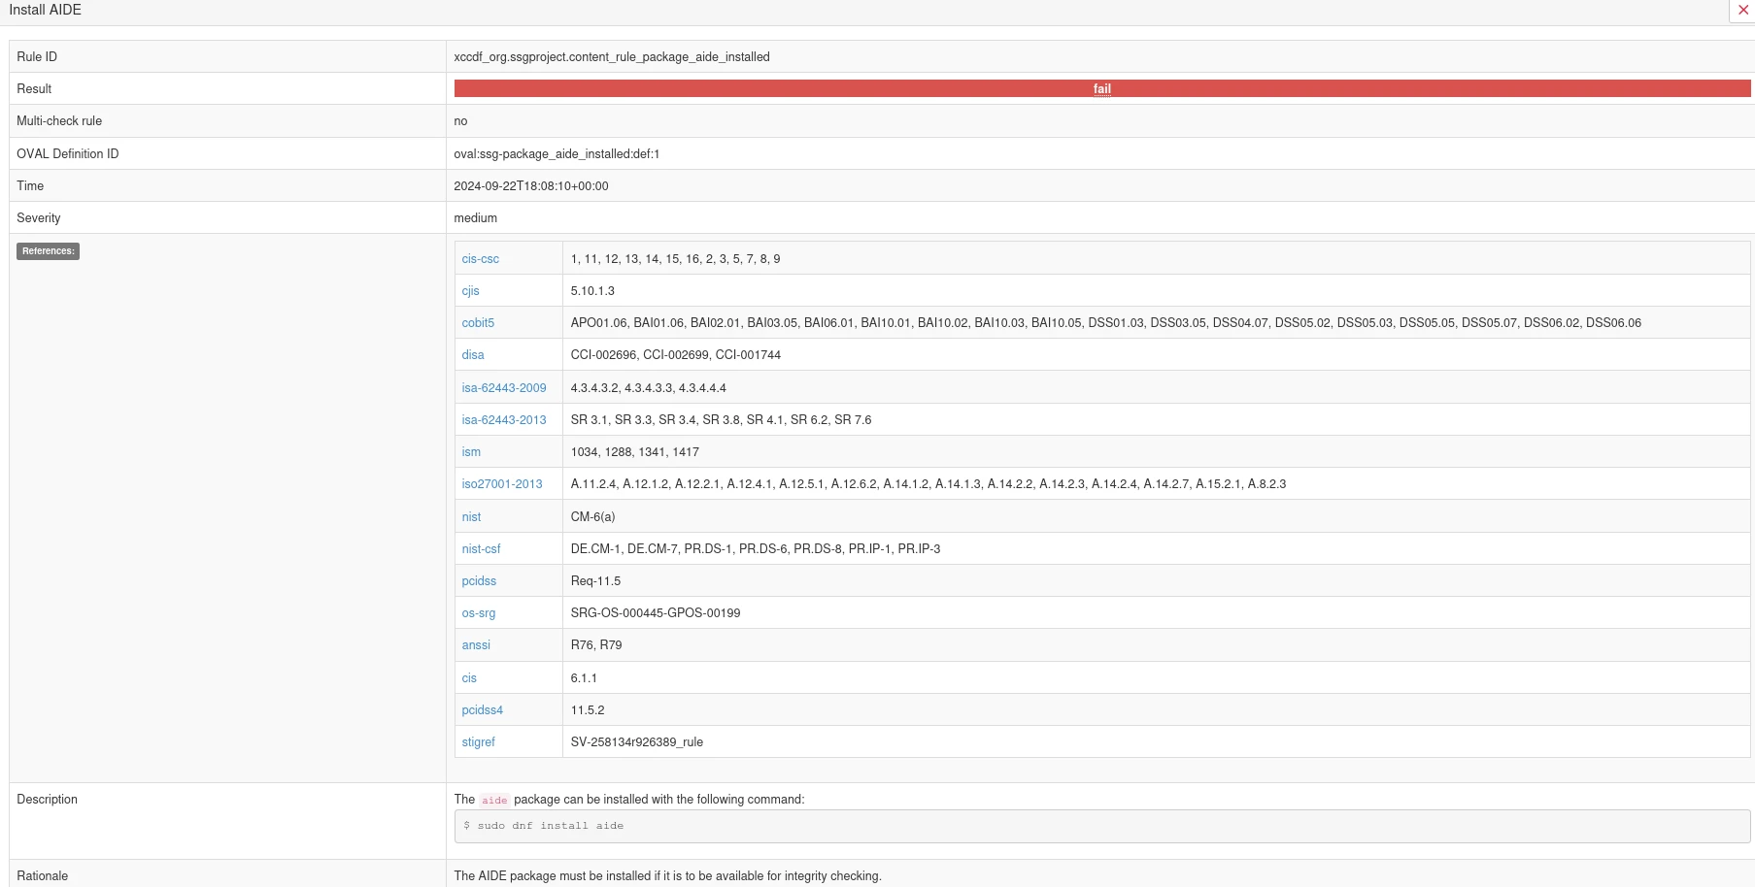1755x887 pixels.
Task: Open the cis-csc reference link
Action: (x=480, y=259)
